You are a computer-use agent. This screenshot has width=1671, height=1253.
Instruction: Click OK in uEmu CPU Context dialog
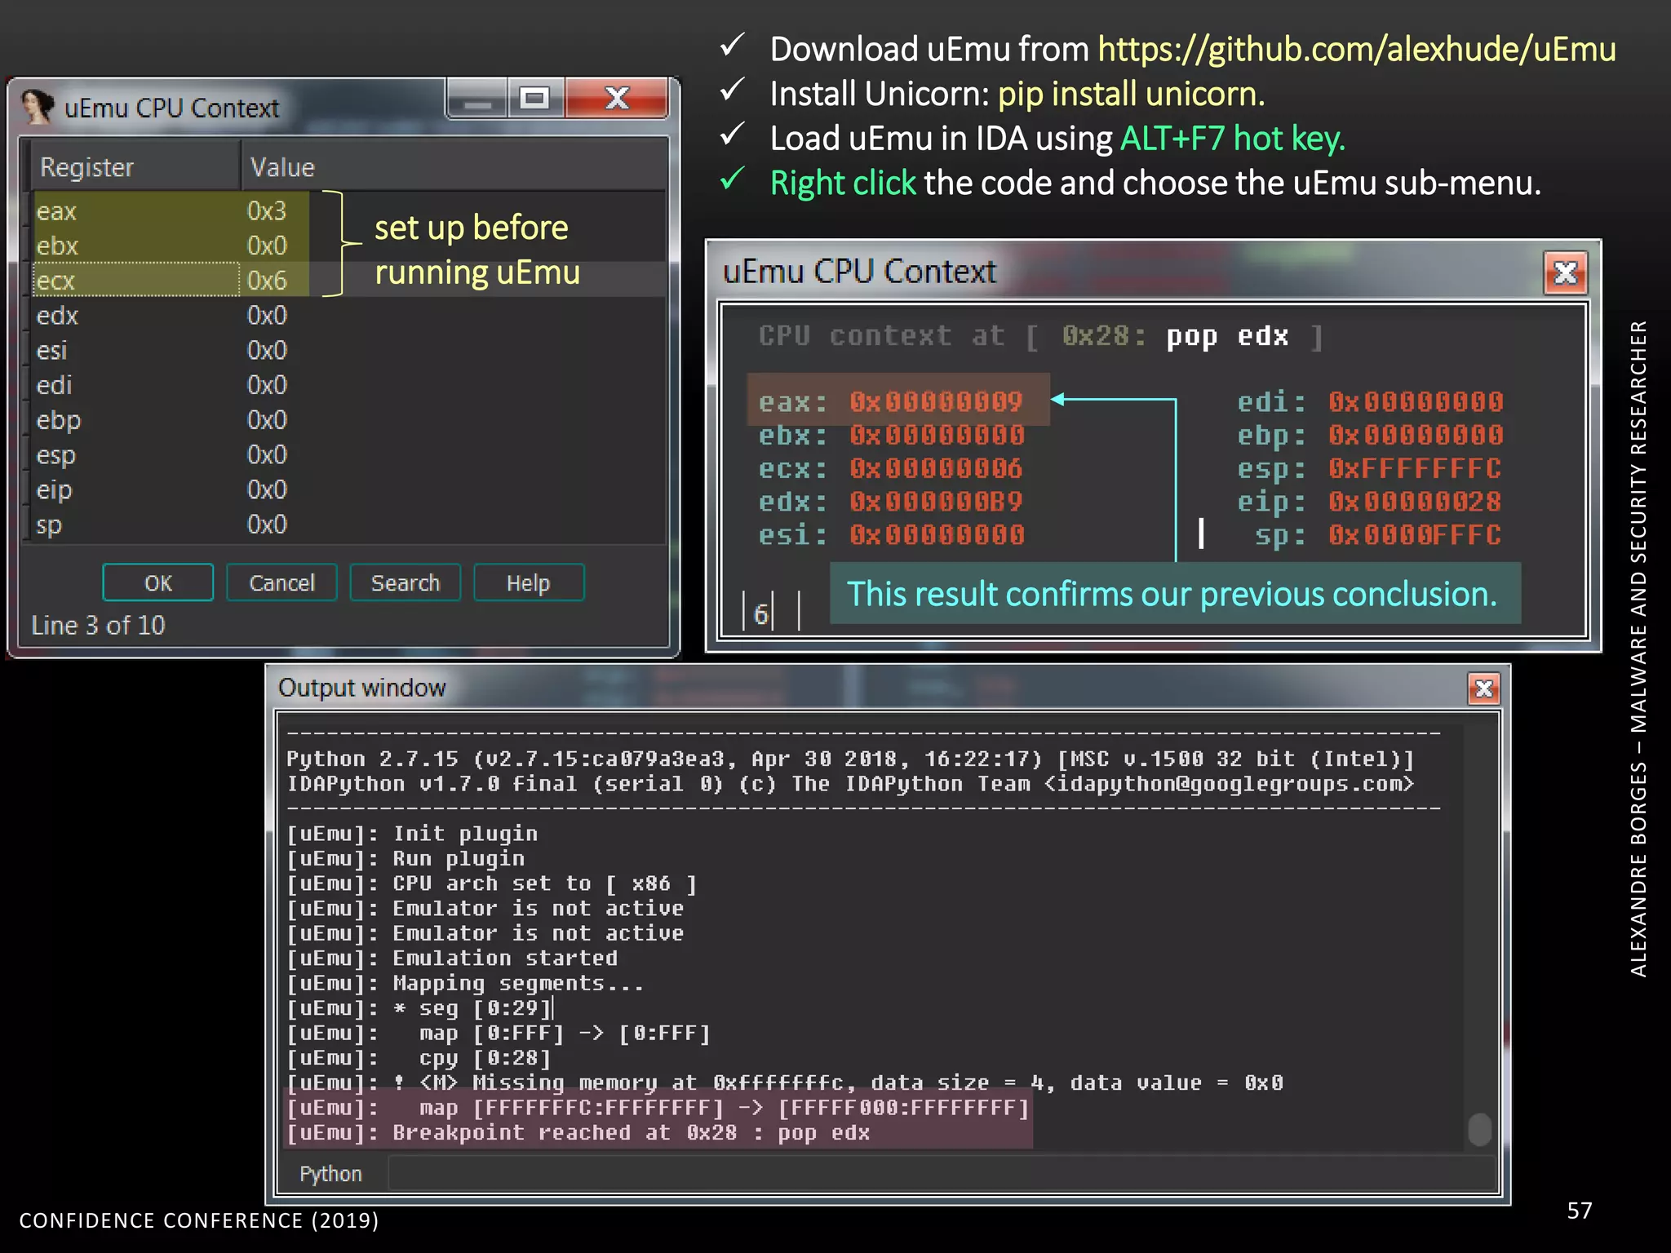click(157, 582)
